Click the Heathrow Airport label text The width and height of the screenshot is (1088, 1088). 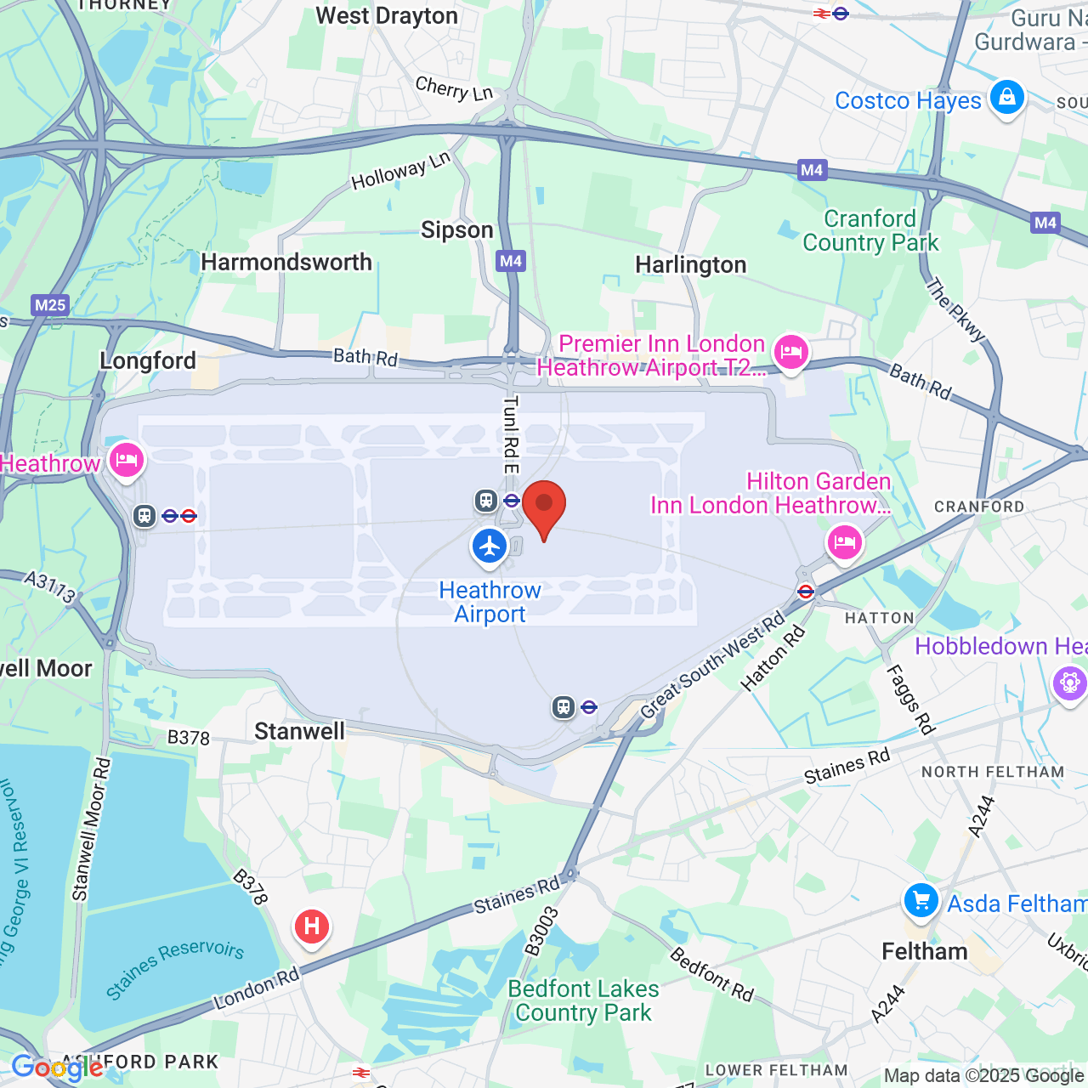[x=490, y=602]
